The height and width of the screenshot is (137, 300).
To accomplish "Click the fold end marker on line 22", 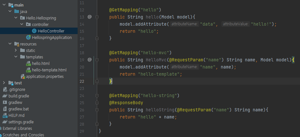I will [97, 81].
